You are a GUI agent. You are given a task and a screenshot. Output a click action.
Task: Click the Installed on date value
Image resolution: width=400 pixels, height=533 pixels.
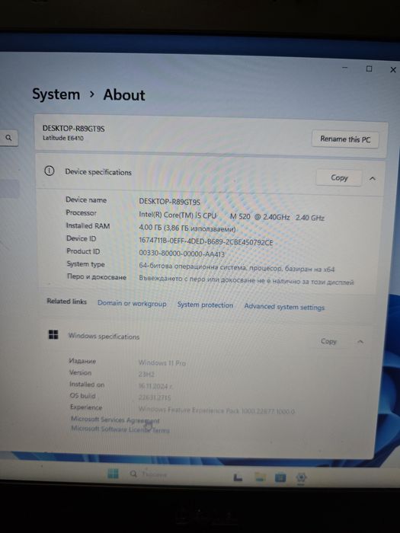[155, 386]
